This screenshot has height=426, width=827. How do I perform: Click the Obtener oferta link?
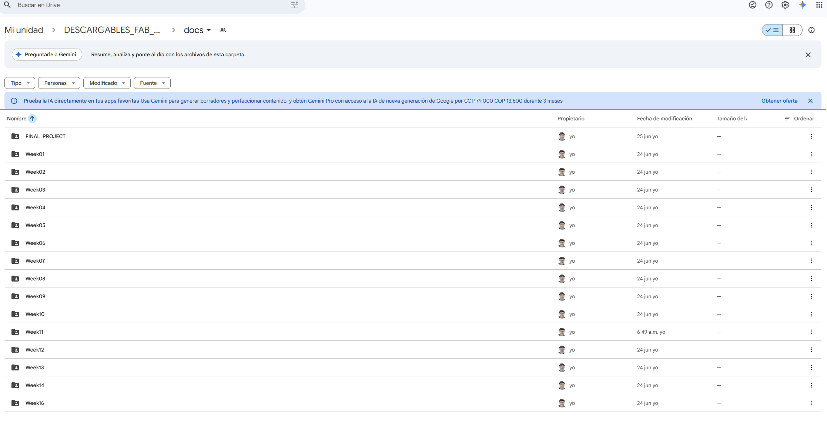tap(779, 101)
